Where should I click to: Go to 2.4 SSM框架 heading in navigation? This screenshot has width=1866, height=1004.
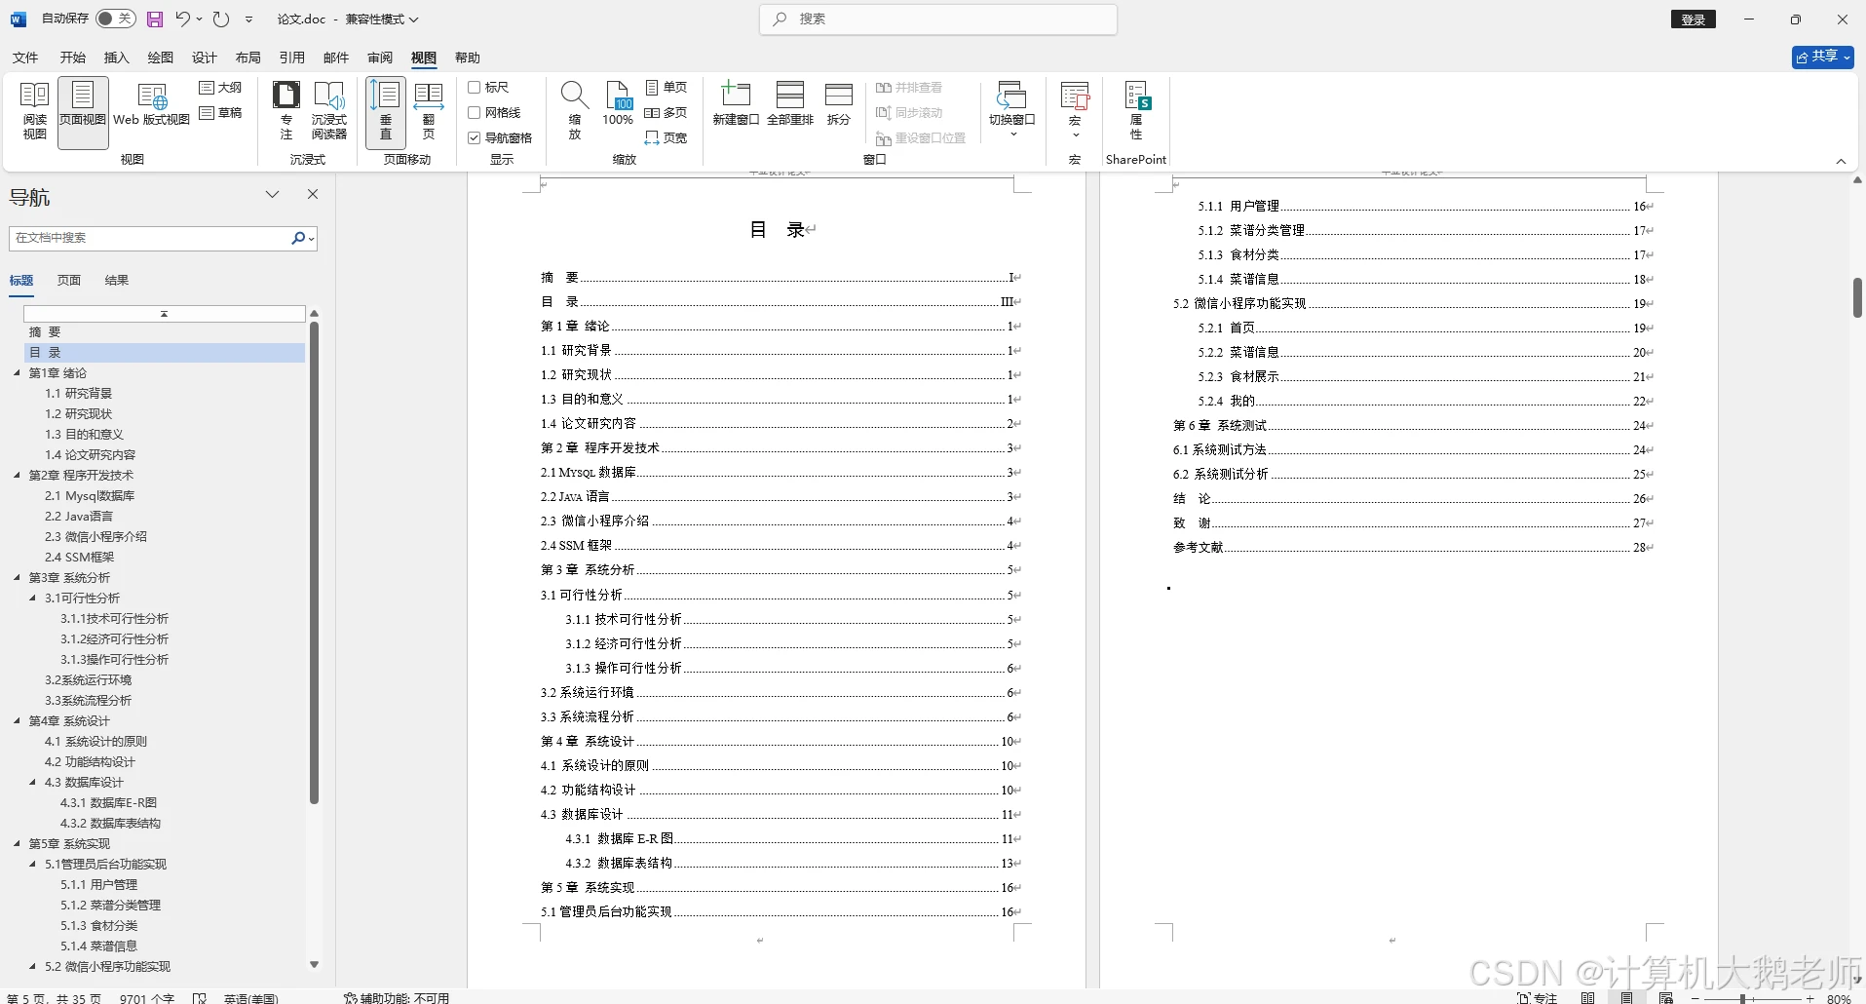click(80, 558)
